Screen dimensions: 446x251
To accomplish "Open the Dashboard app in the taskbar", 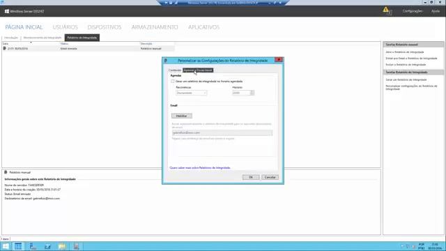I will click(x=18, y=246).
